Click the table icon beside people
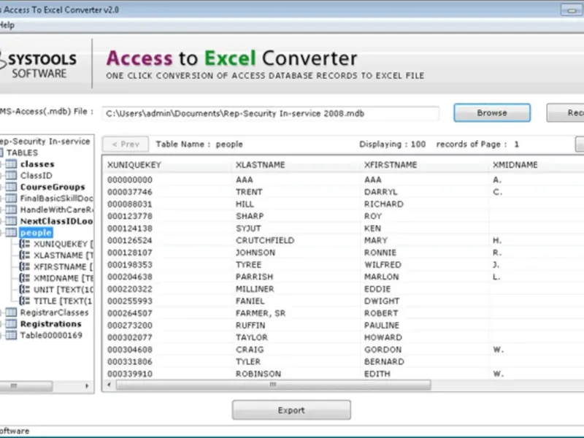This screenshot has height=438, width=584. (11, 233)
